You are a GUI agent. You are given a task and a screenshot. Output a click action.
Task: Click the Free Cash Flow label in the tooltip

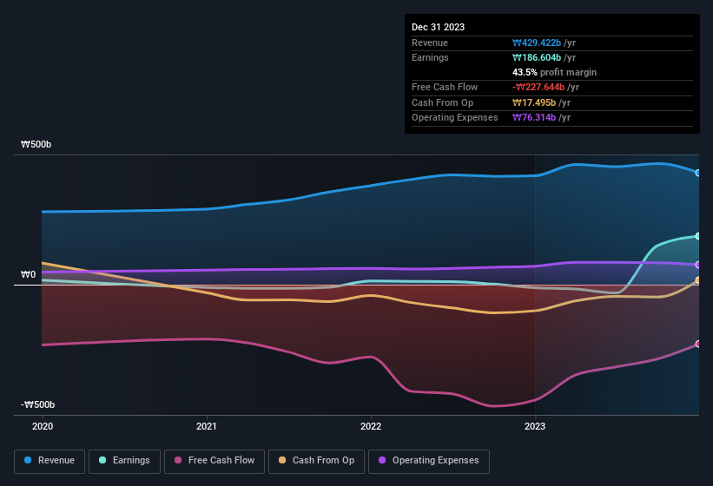pyautogui.click(x=445, y=87)
